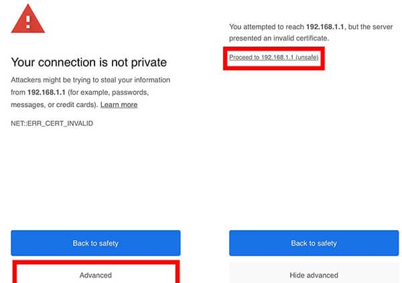Click the word 'Attackers' in the warning
Image resolution: width=402 pixels, height=283 pixels.
pyautogui.click(x=26, y=80)
